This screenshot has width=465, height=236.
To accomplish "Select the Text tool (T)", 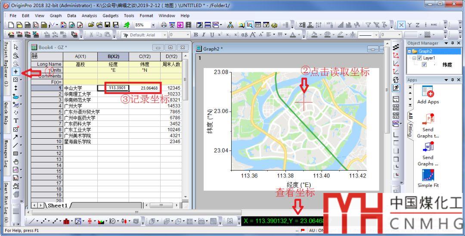I will [x=16, y=121].
